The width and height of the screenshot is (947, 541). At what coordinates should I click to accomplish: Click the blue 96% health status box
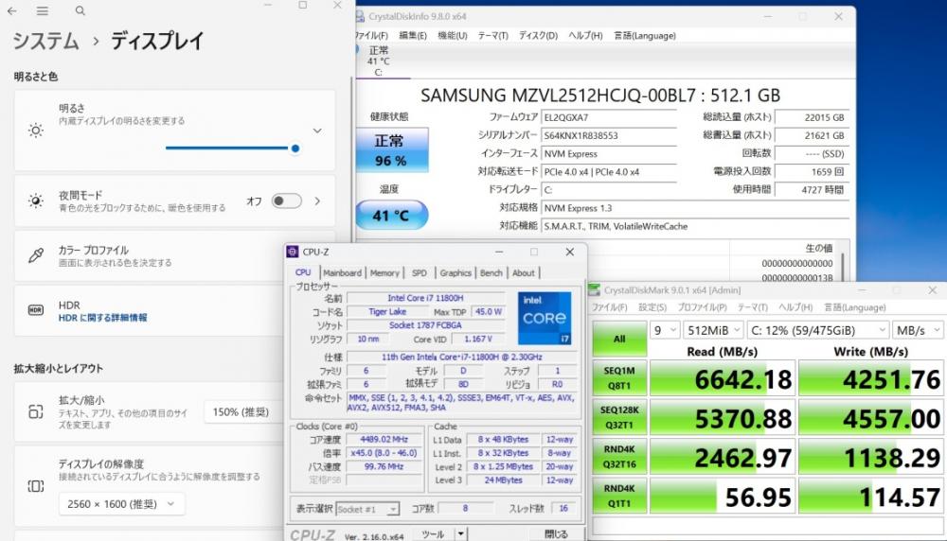point(391,150)
